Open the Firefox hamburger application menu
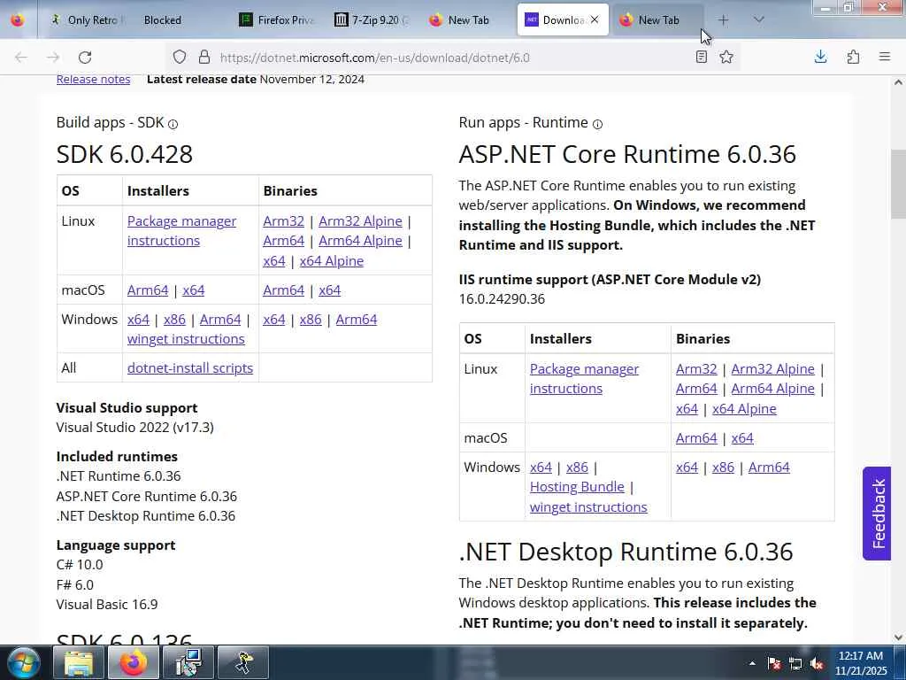 pyautogui.click(x=885, y=57)
